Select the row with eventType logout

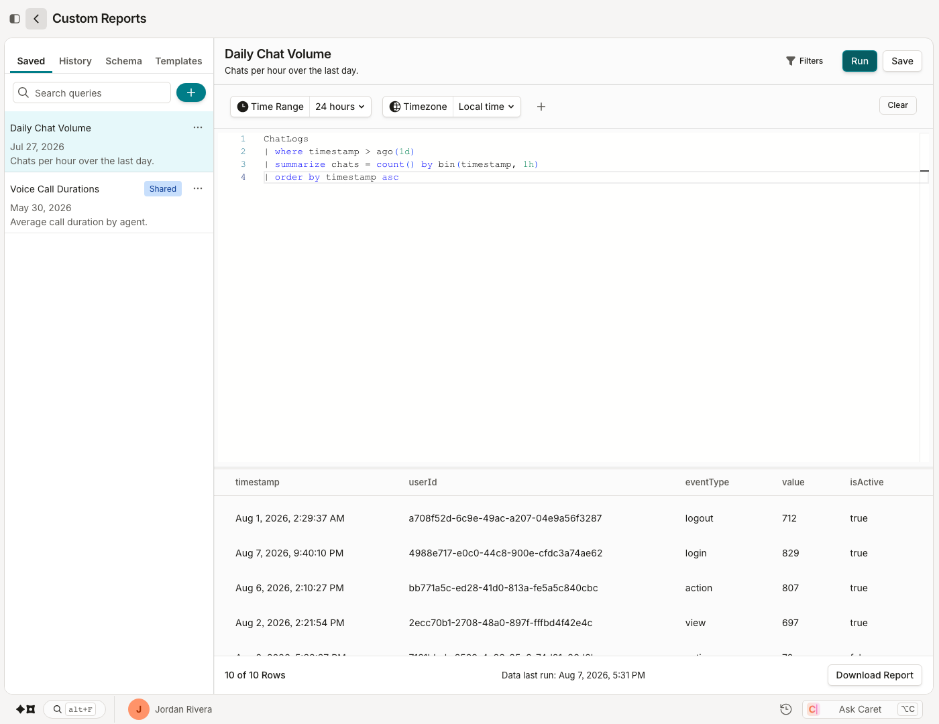coord(573,518)
